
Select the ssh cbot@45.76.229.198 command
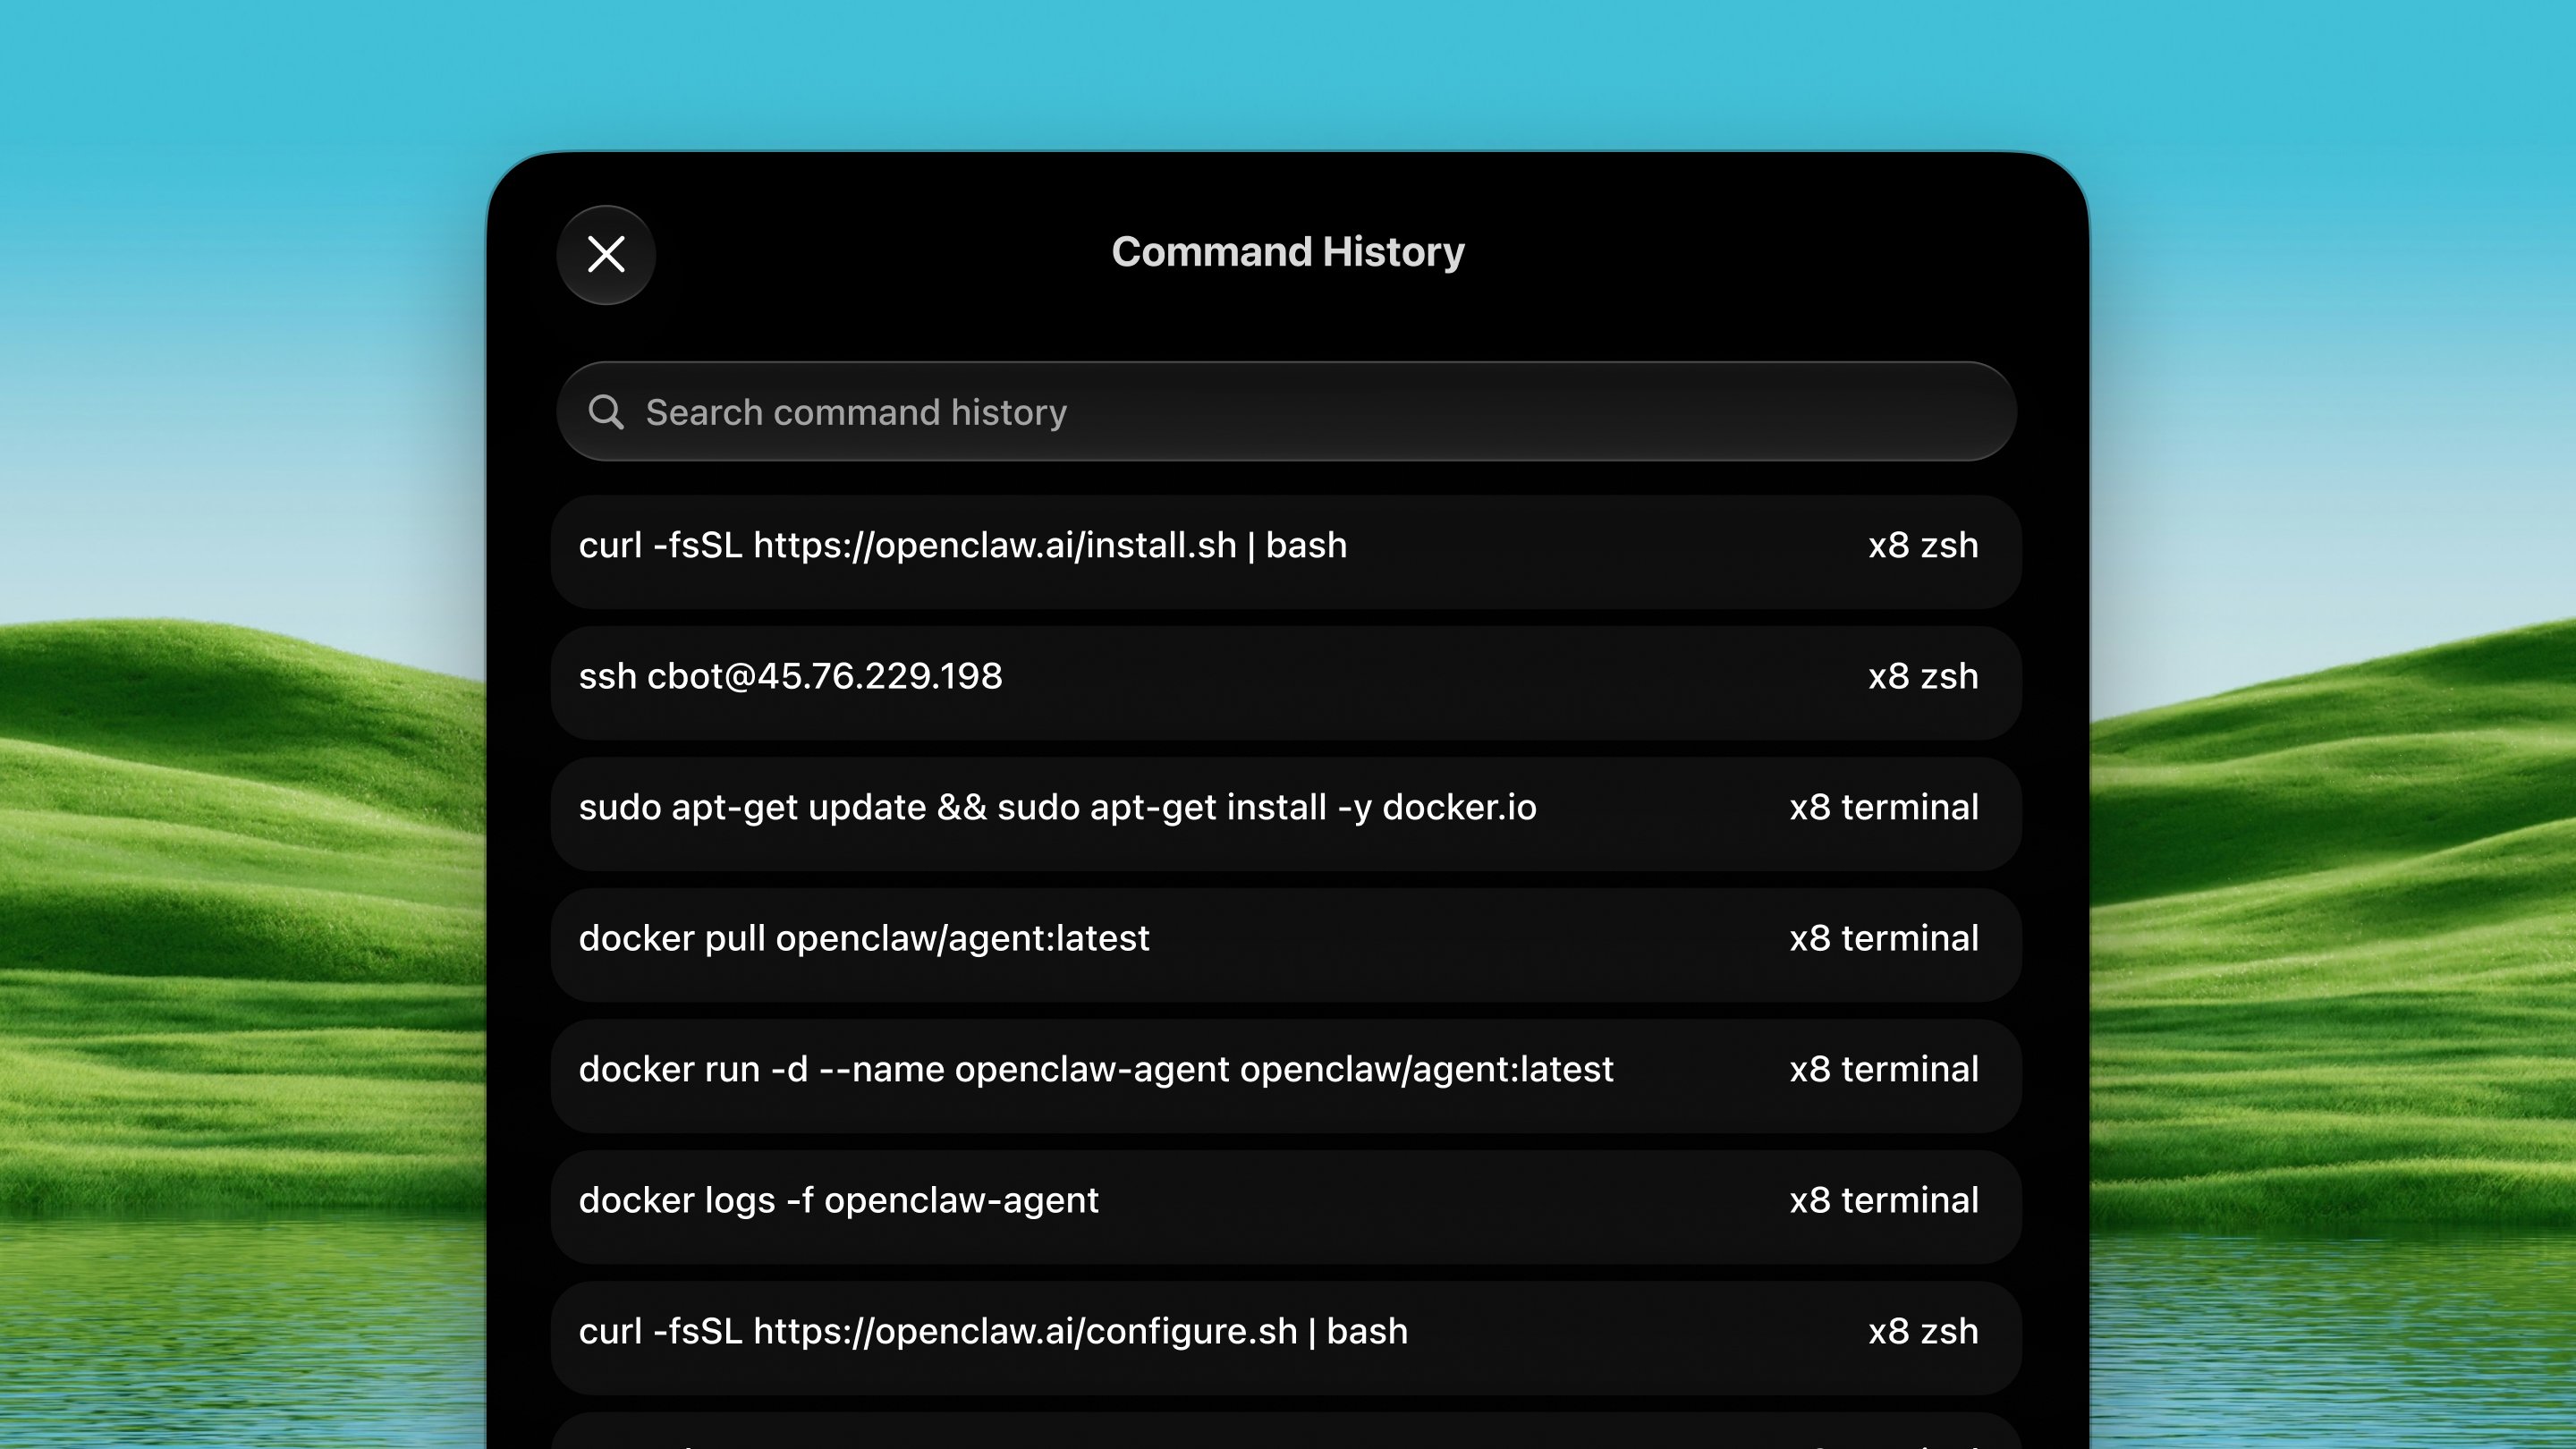1286,683
